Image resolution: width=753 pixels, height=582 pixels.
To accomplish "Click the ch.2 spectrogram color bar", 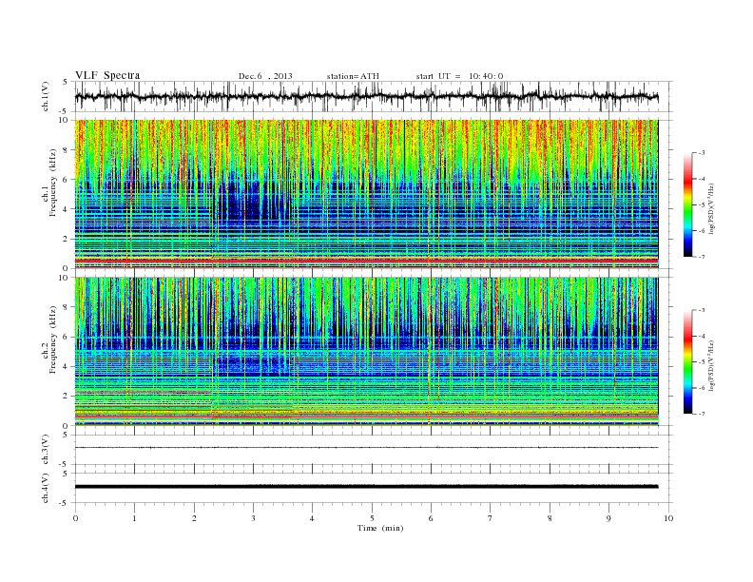I will [687, 362].
